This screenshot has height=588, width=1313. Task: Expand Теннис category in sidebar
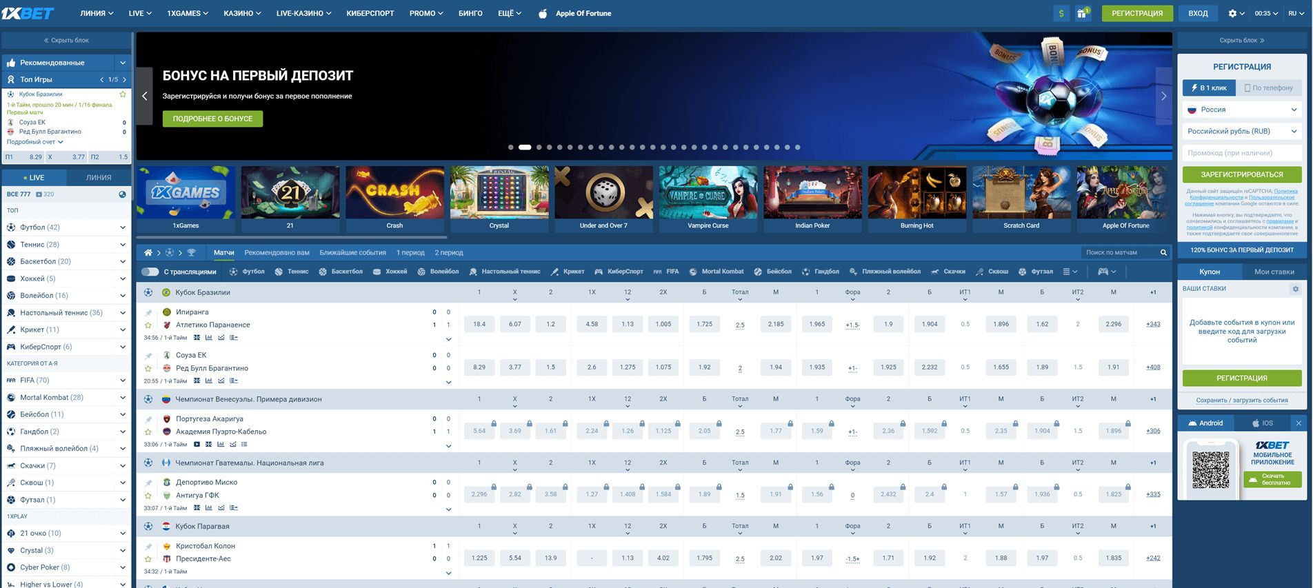pos(123,245)
